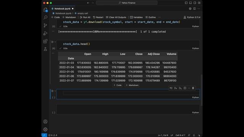Viewport: 244px width, 137px height.
Task: Click 'Ln 1, Col 6' in status bar
Action: pyautogui.click(x=163, y=135)
